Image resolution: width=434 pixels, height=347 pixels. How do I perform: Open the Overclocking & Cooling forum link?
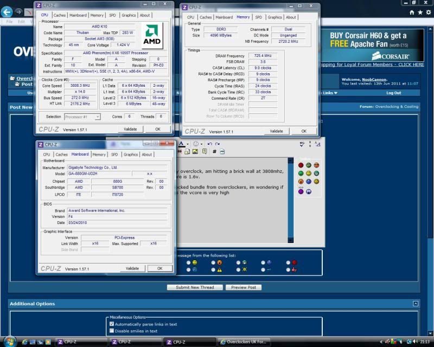(x=397, y=106)
